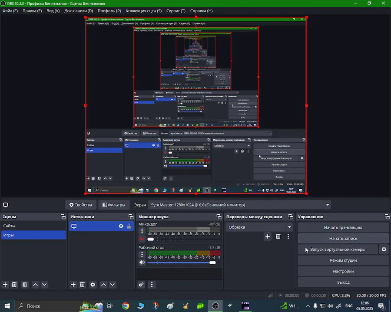Open the Док-панели menu
Image resolution: width=391 pixels, height=312 pixels.
[79, 11]
